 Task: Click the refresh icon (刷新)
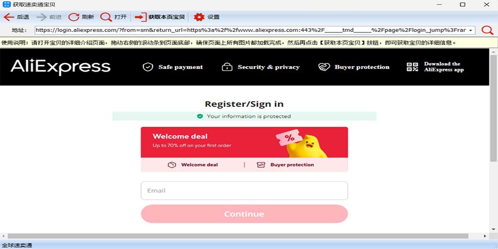73,17
